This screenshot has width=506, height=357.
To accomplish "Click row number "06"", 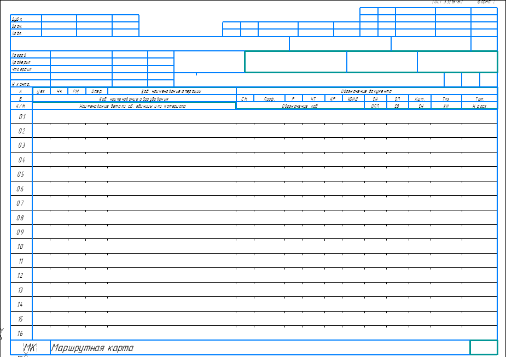I will 20,189.
